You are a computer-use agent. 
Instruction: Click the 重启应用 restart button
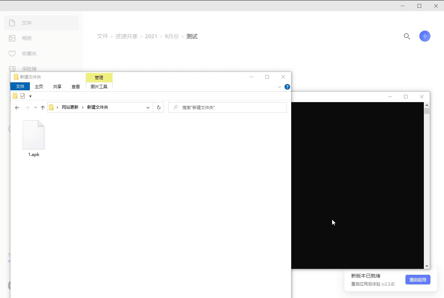418,280
